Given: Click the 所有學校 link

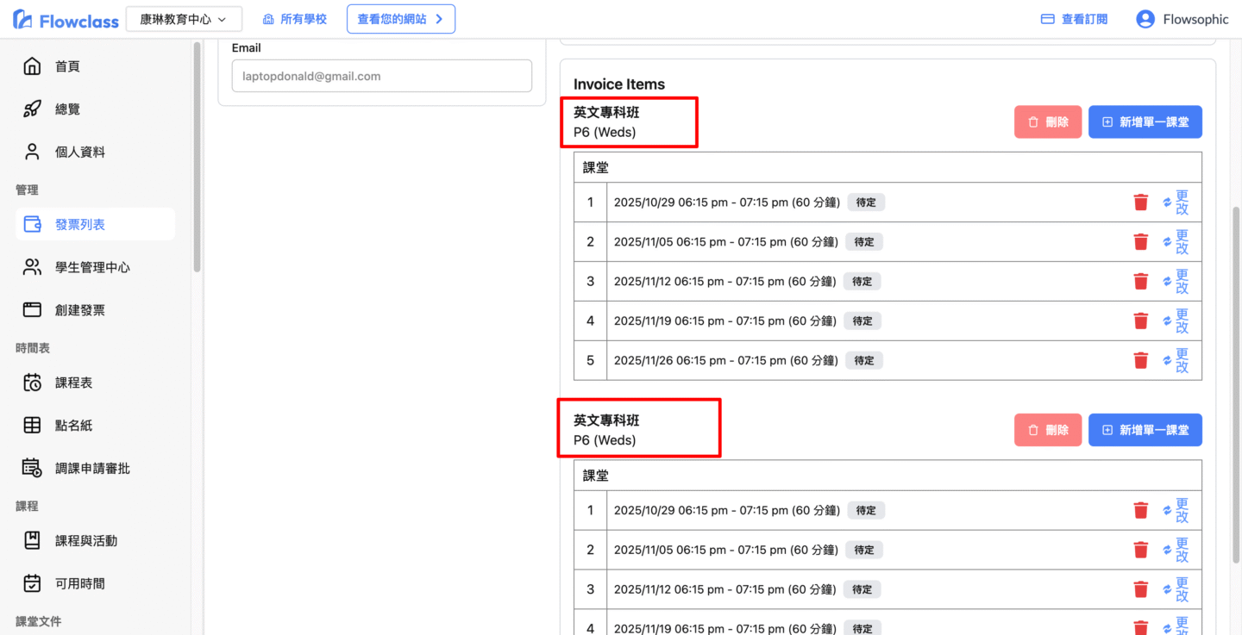Looking at the screenshot, I should point(295,19).
